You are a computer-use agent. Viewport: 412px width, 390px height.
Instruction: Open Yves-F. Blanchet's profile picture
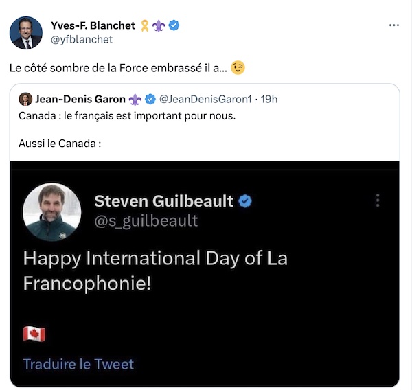[x=26, y=32]
